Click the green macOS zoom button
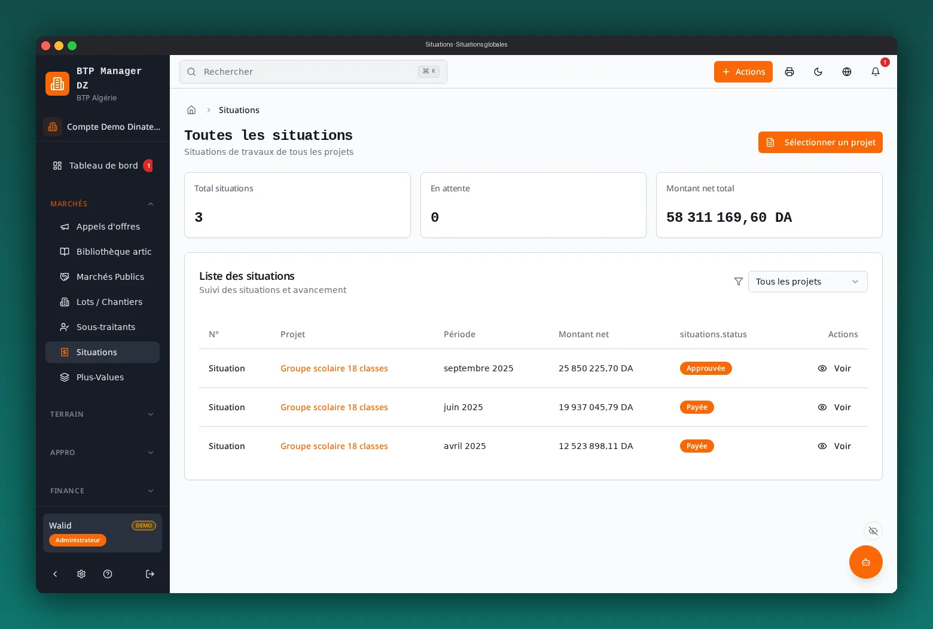Viewport: 933px width, 629px height. 72,45
